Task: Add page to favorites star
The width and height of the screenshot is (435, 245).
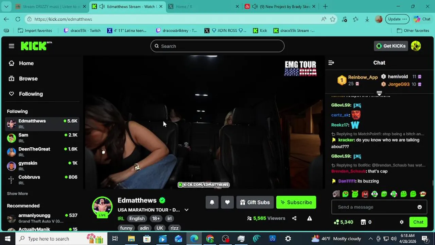Action: point(333,19)
